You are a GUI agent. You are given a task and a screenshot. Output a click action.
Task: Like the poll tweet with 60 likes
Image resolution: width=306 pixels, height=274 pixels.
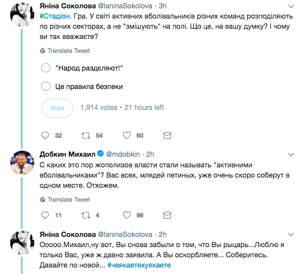tap(127, 135)
